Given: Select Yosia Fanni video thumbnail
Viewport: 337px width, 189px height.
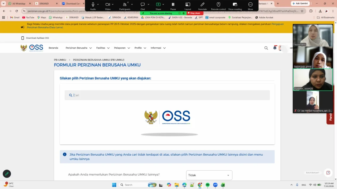Looking at the screenshot, I should [313, 35].
